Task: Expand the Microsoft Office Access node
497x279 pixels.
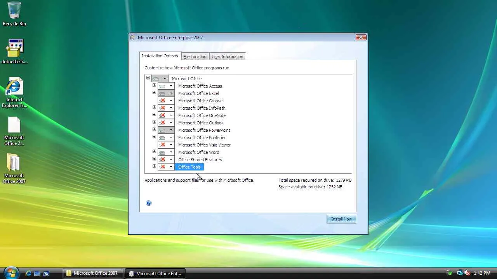Action: (x=154, y=85)
